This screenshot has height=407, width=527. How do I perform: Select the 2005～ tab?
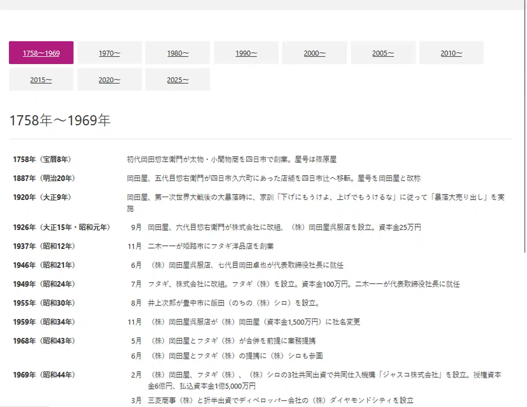[x=383, y=53]
